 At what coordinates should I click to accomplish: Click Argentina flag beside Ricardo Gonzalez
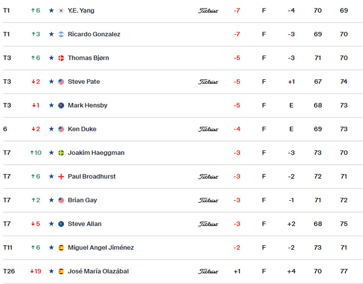(x=61, y=34)
